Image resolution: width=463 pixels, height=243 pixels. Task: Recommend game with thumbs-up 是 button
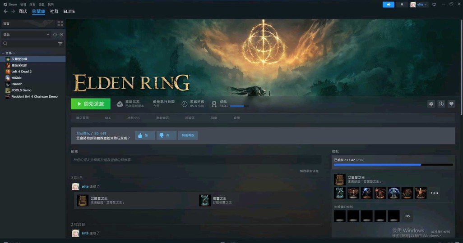pyautogui.click(x=145, y=135)
